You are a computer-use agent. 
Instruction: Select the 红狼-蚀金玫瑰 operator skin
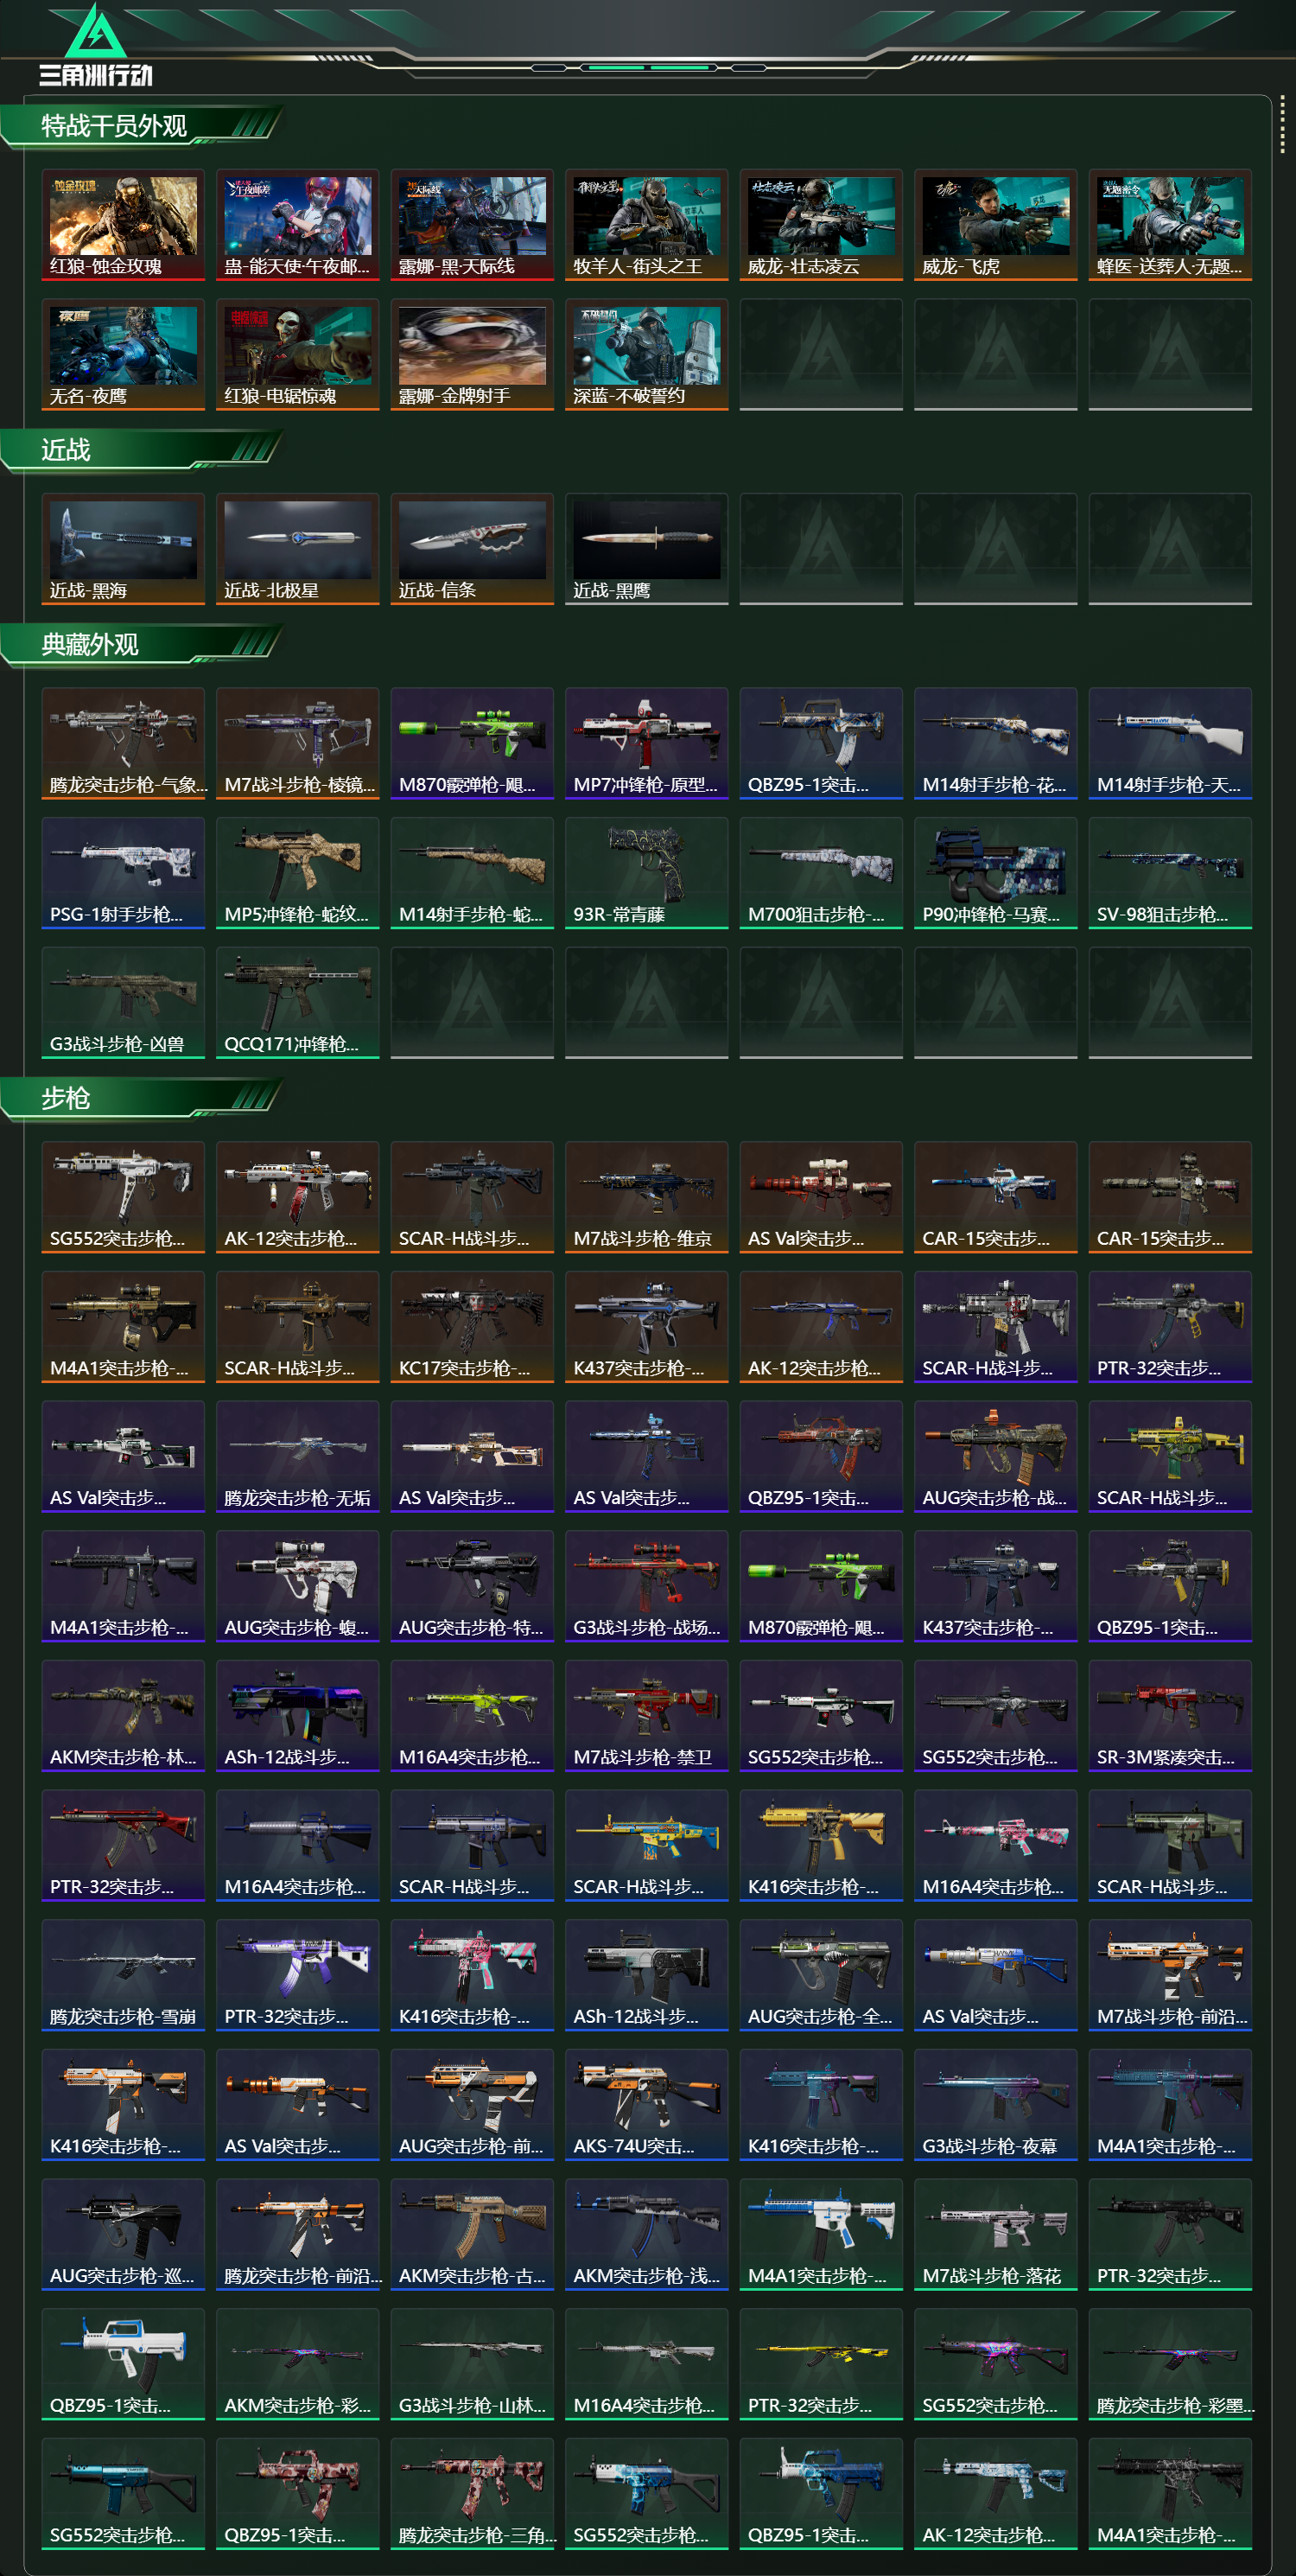point(123,225)
